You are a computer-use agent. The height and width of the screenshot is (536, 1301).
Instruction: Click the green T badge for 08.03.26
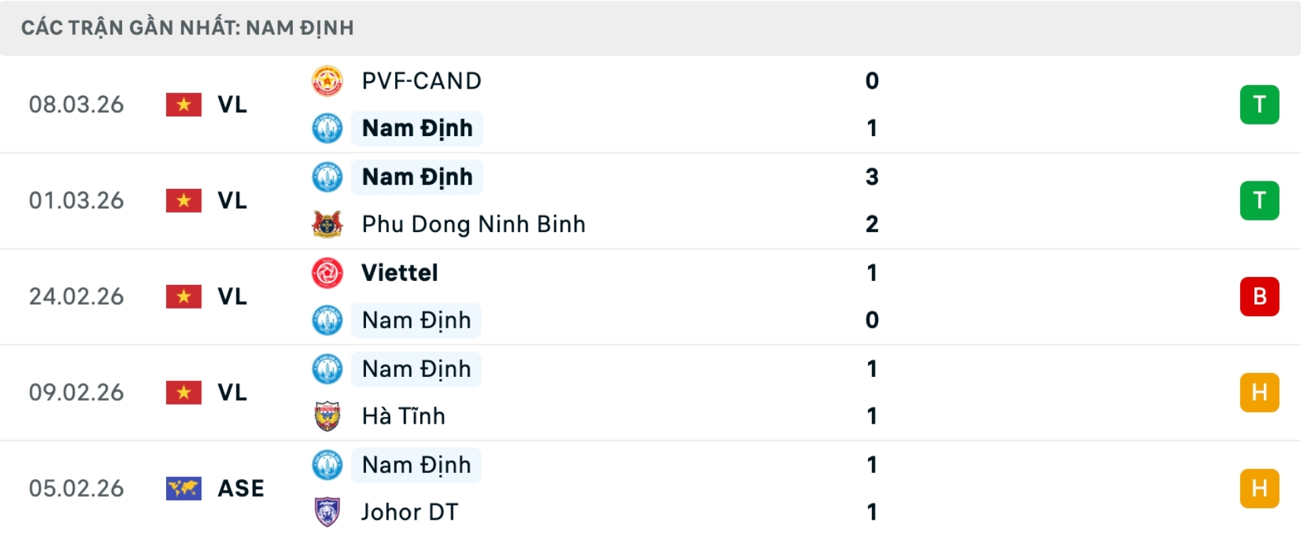[x=1259, y=105]
